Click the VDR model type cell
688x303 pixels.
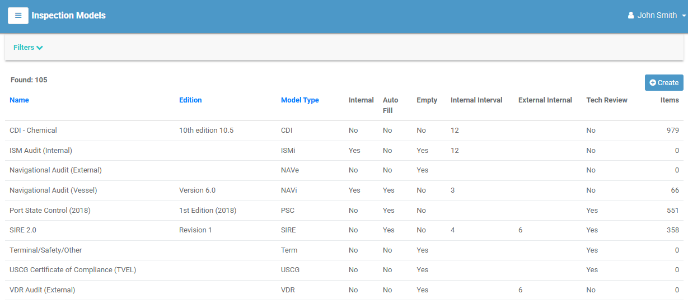tap(288, 290)
